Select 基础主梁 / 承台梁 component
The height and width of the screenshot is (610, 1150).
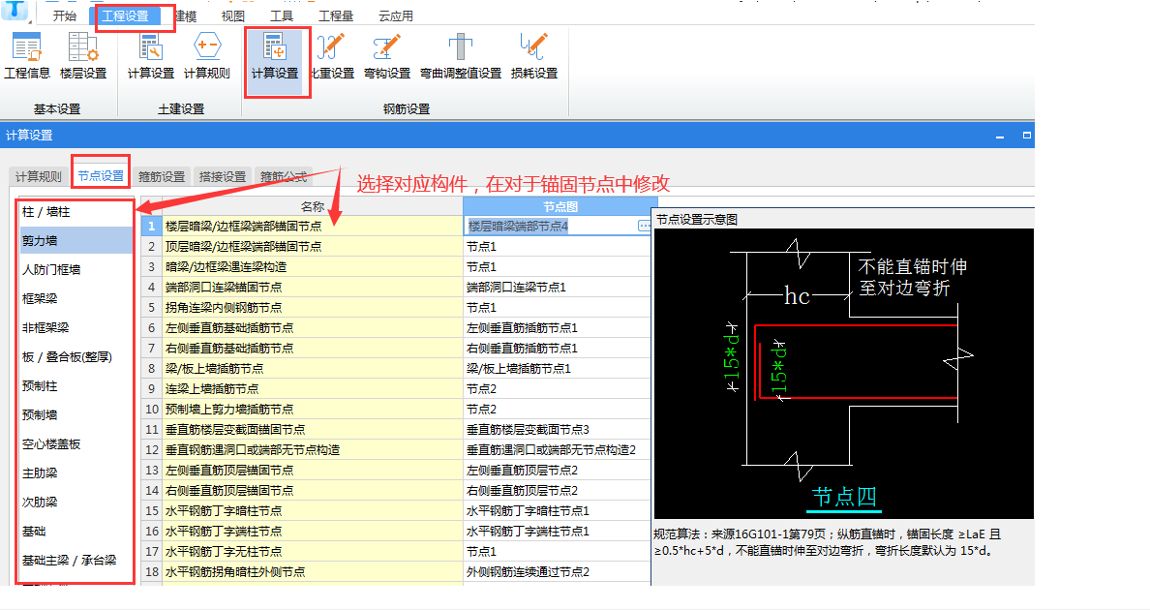click(76, 561)
